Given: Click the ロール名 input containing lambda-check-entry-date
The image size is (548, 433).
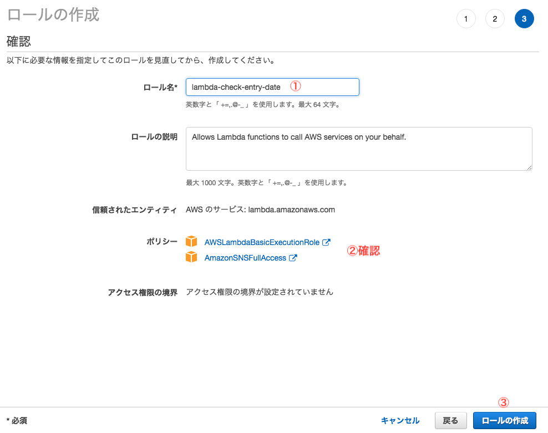Looking at the screenshot, I should pyautogui.click(x=272, y=86).
